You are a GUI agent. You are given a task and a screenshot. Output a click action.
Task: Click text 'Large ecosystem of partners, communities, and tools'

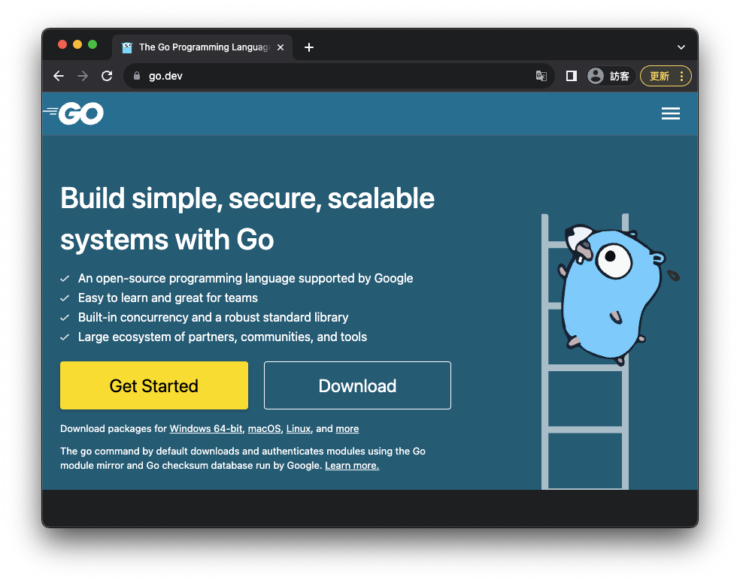pos(223,337)
